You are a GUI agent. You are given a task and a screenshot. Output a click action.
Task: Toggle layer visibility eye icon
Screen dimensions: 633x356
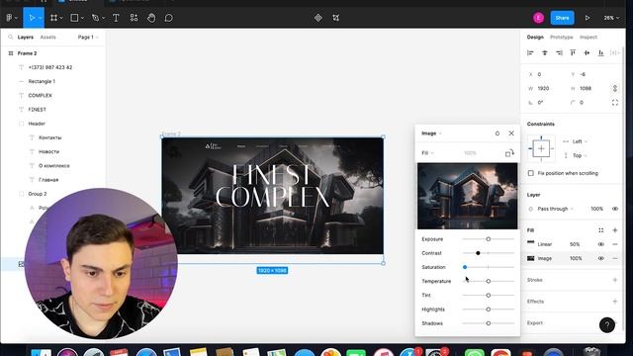615,209
